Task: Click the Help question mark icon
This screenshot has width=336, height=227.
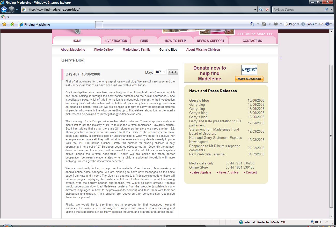Action: [327, 24]
